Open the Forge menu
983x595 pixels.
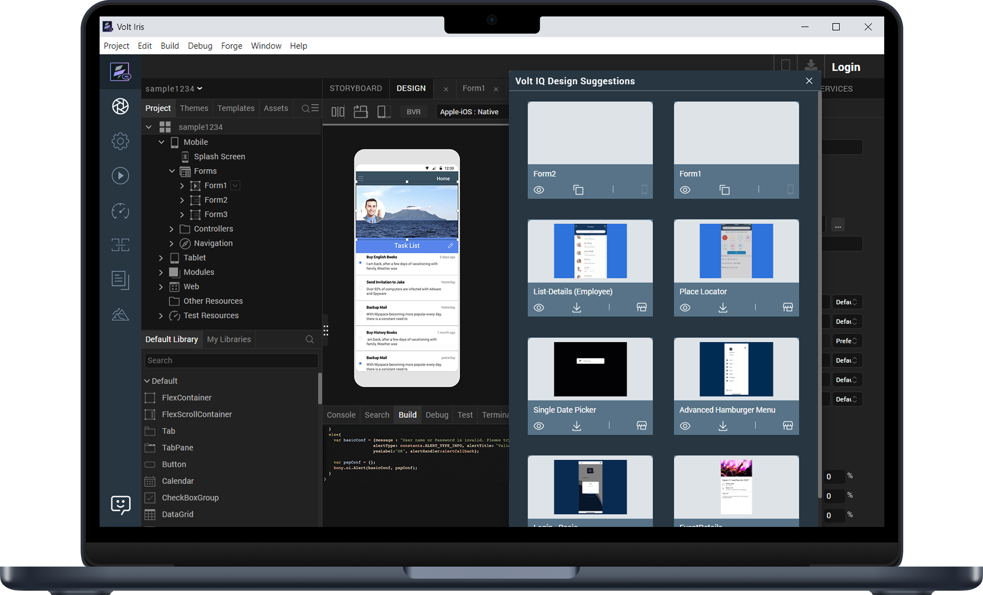pos(232,46)
